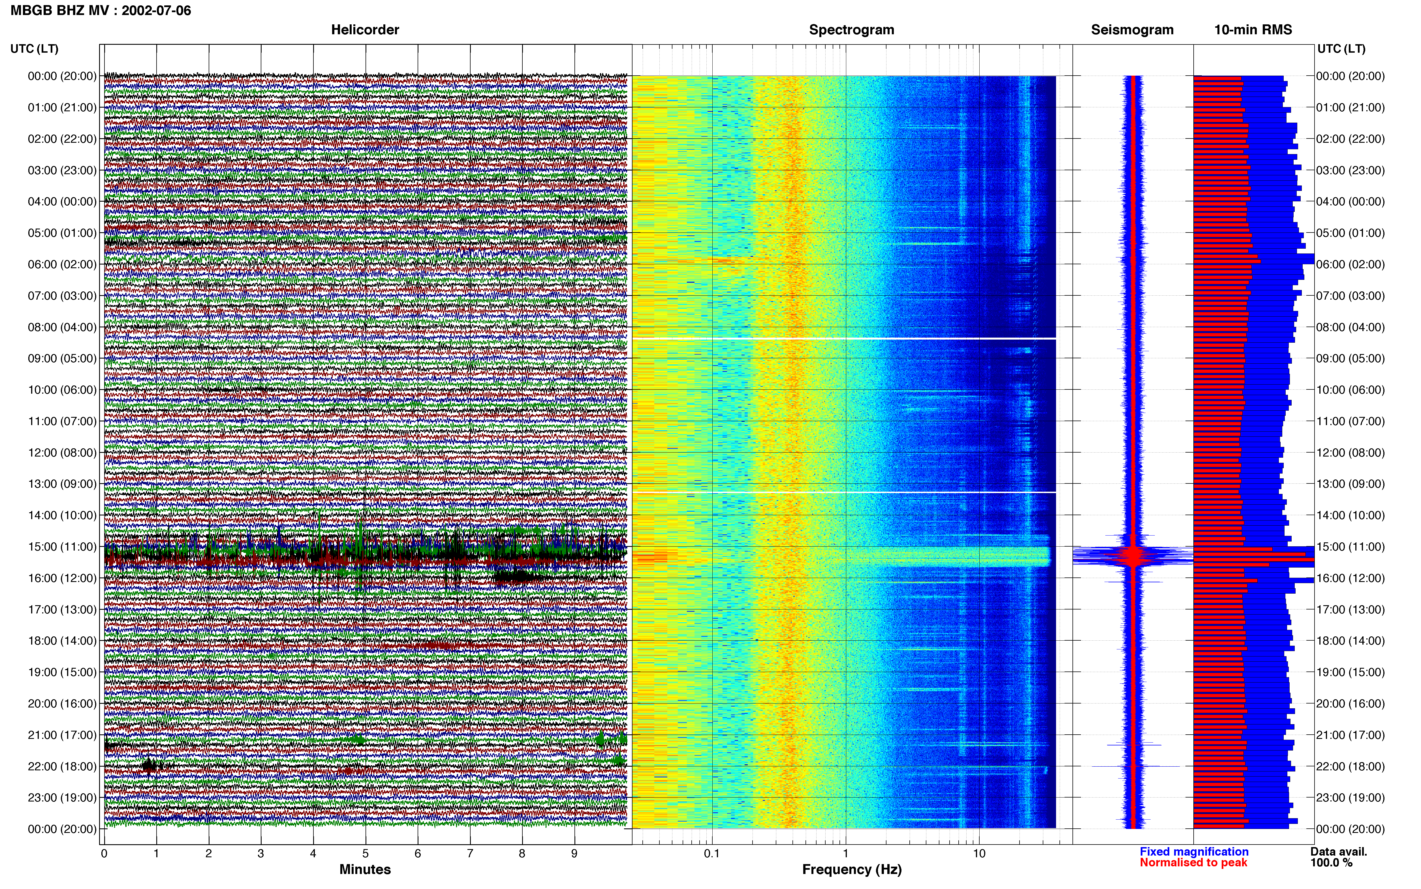Click the 'Helicorder' panel heading

coord(365,30)
